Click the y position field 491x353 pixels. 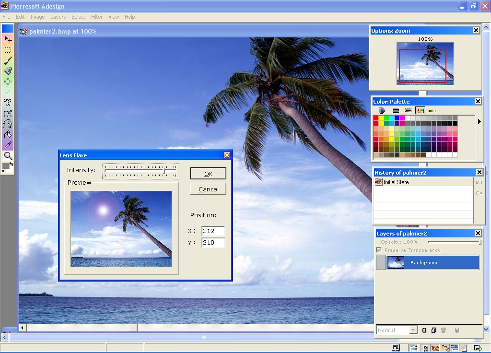click(x=213, y=242)
